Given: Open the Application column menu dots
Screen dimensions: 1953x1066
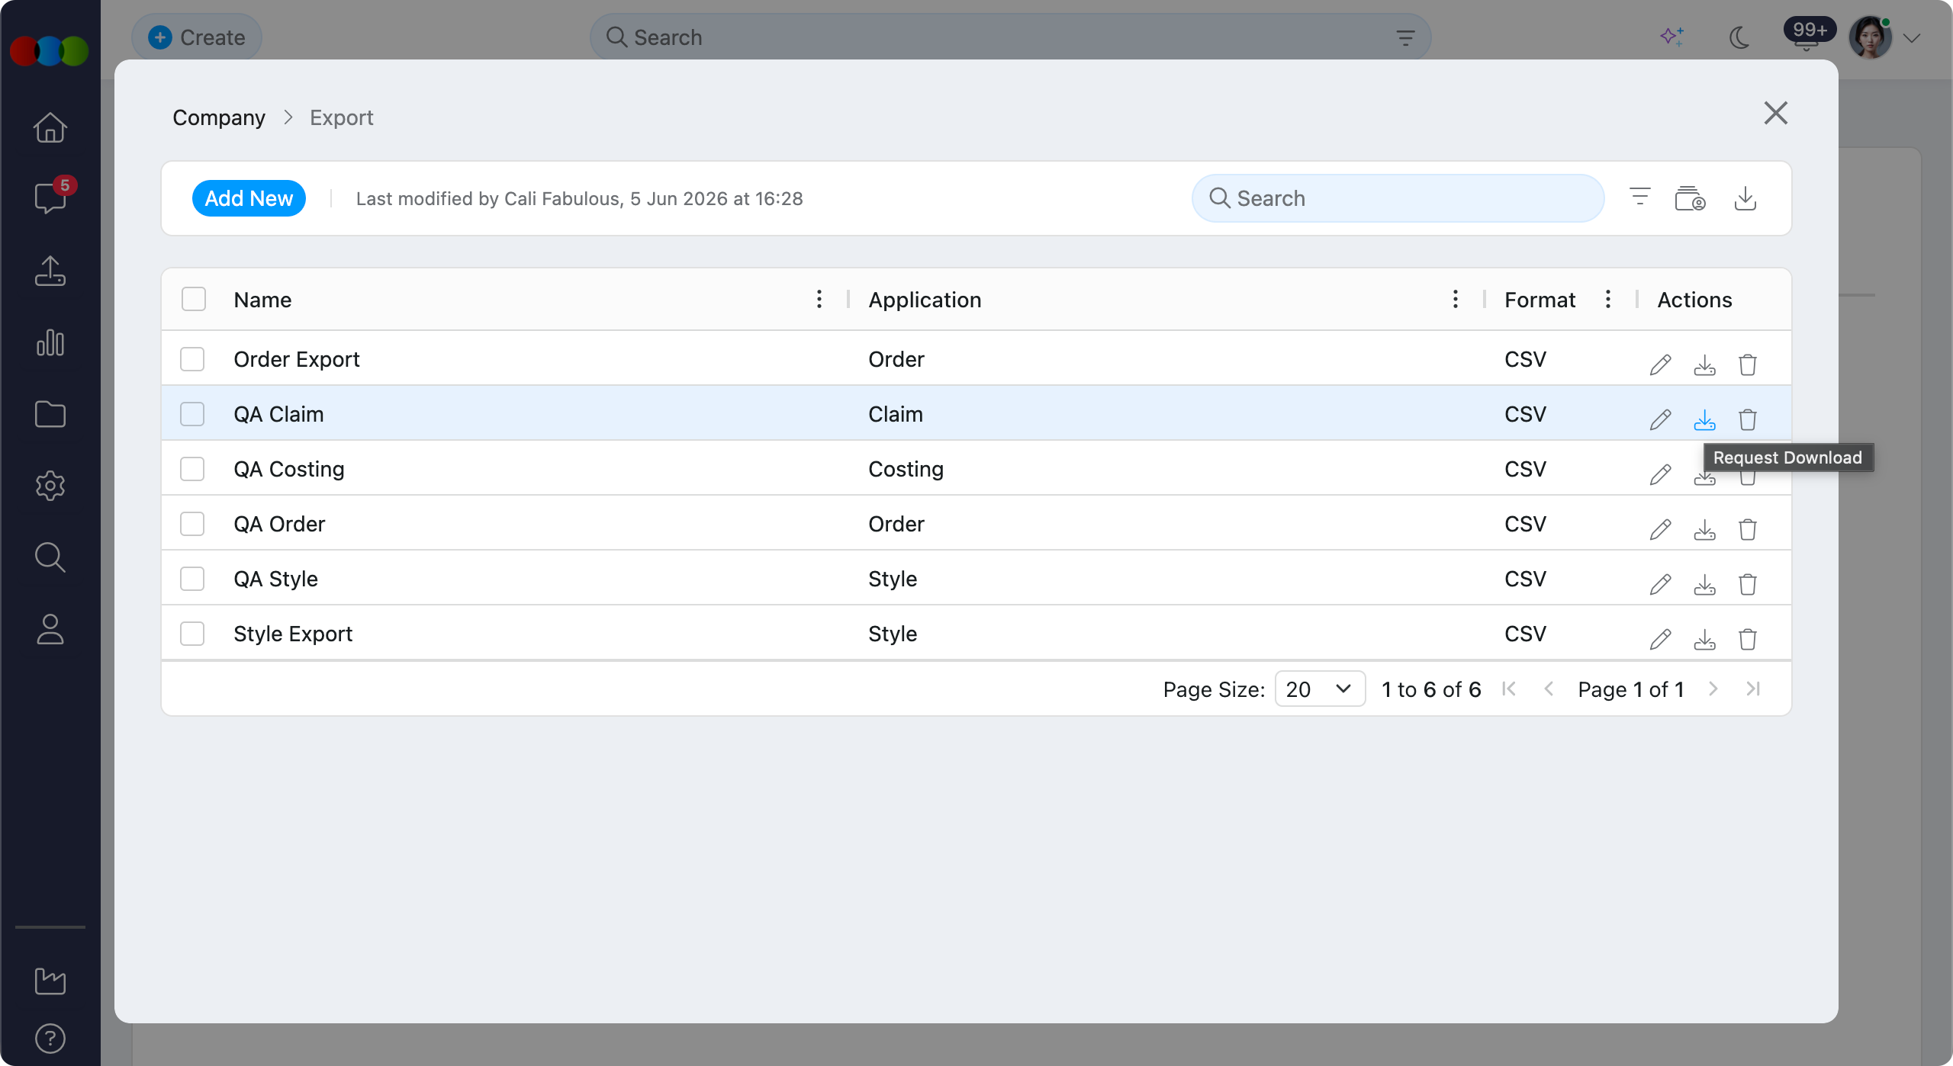Looking at the screenshot, I should coord(1456,299).
